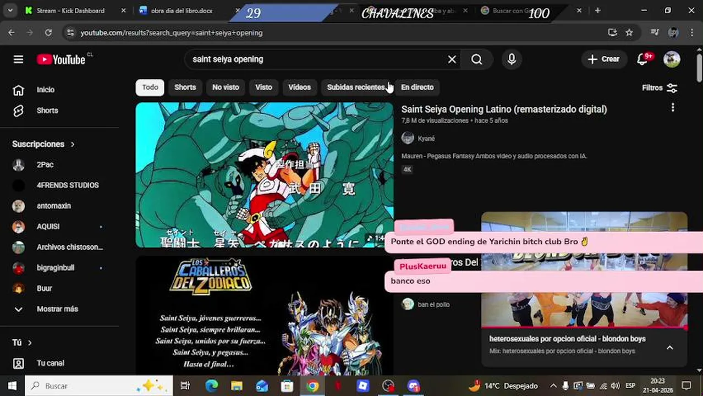Open the Windows Start menu
The image size is (703, 396).
point(12,386)
